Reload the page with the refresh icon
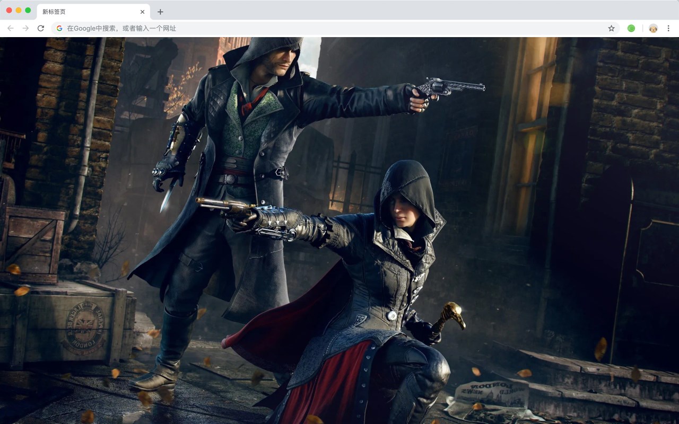 click(x=41, y=28)
